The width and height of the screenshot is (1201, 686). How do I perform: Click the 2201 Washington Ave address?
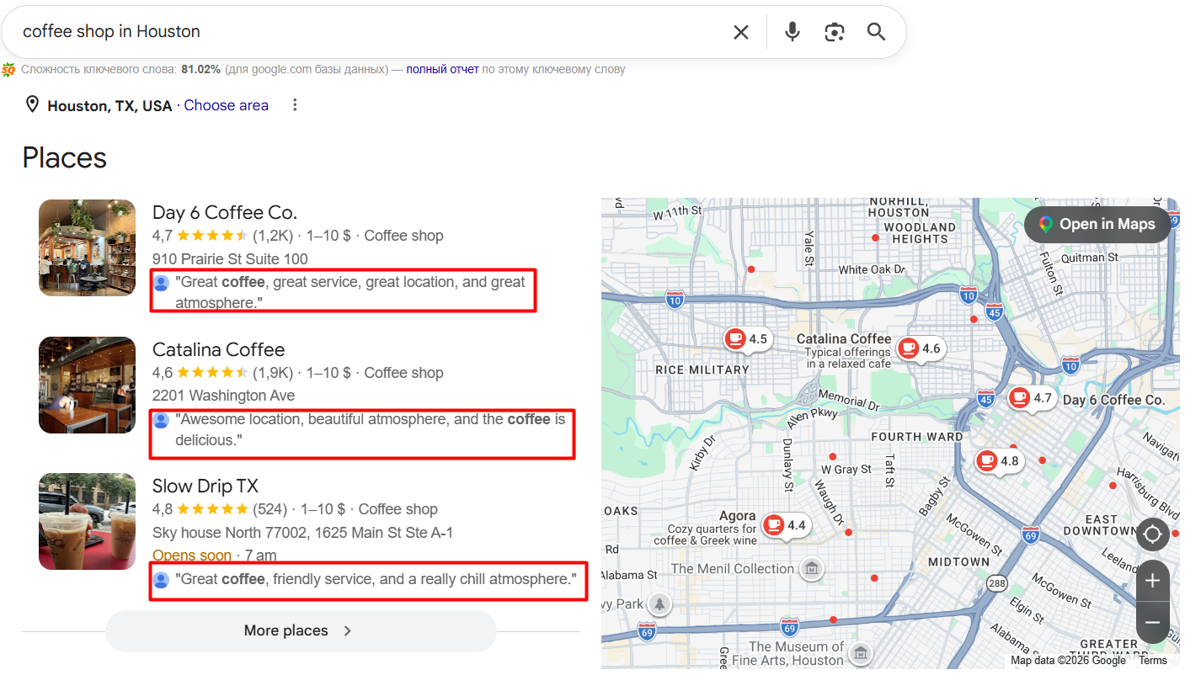223,396
